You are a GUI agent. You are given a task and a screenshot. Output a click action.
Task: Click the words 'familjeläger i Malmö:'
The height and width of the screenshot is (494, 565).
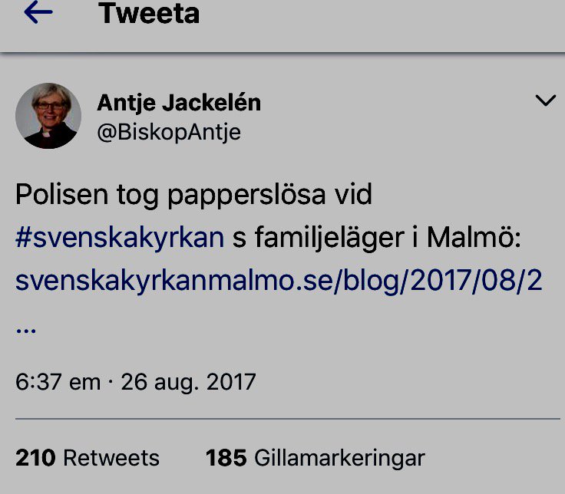pyautogui.click(x=388, y=238)
